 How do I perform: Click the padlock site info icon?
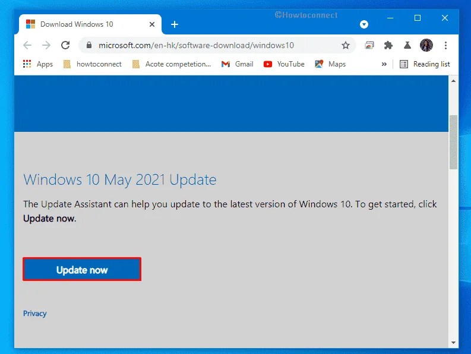point(89,45)
